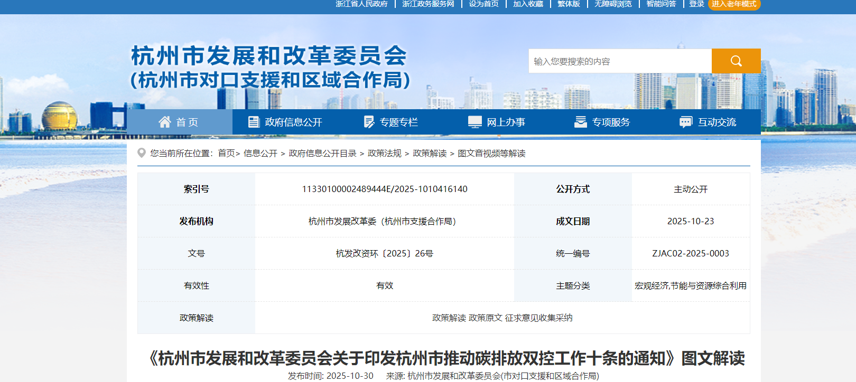
Task: Click the pencil-page icon beside 专题专栏
Action: (369, 122)
